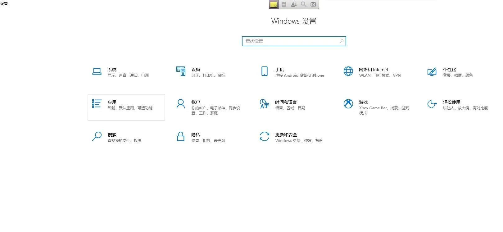Viewport: 503px width, 232px height.
Task: Open the 时间和语言 clock-letter icon
Action: tap(265, 104)
